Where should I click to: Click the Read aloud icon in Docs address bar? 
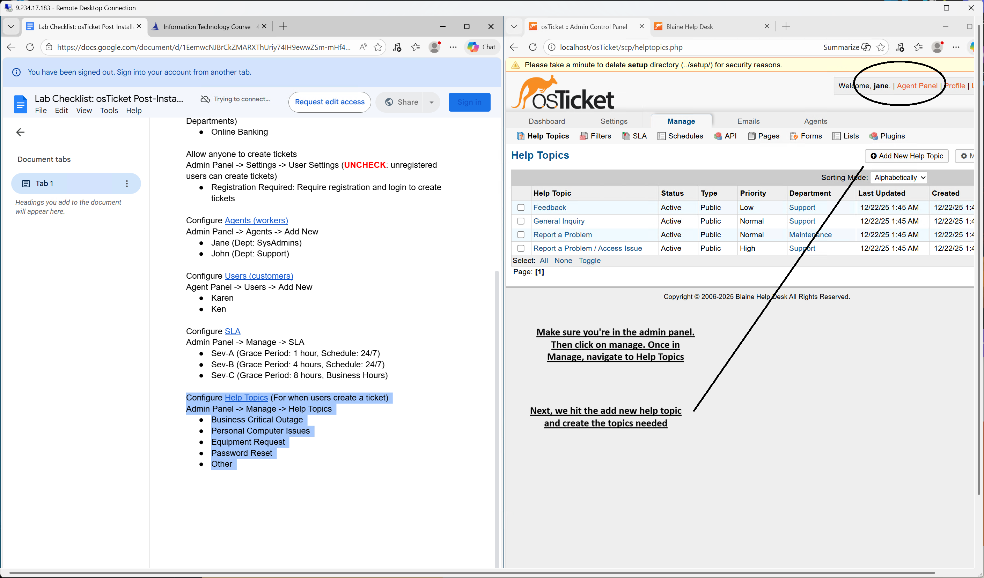(x=363, y=47)
